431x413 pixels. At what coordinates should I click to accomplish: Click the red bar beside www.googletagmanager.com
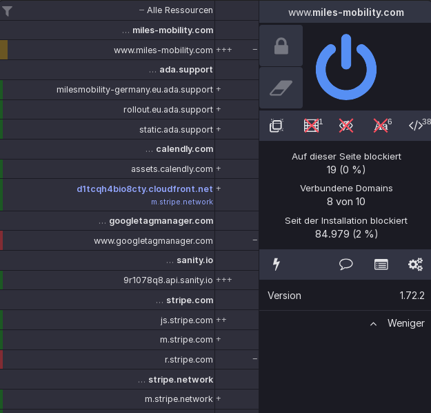[1, 240]
